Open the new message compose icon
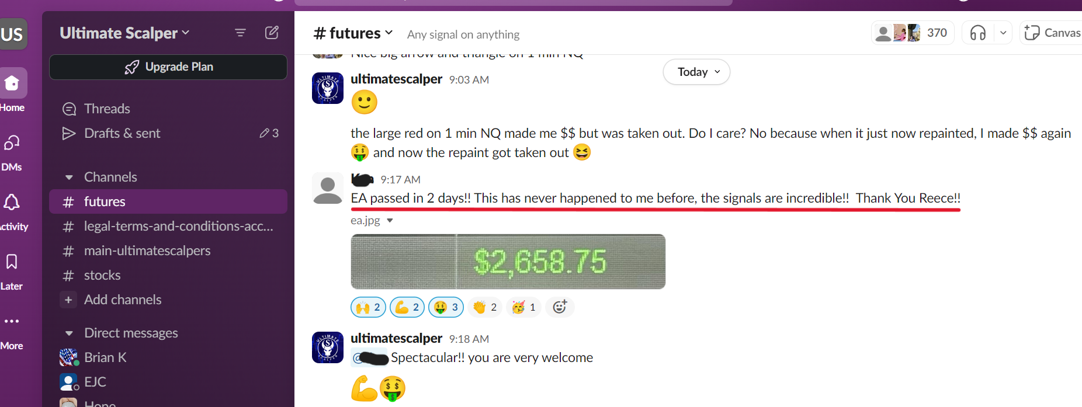Viewport: 1082px width, 407px height. 272,33
